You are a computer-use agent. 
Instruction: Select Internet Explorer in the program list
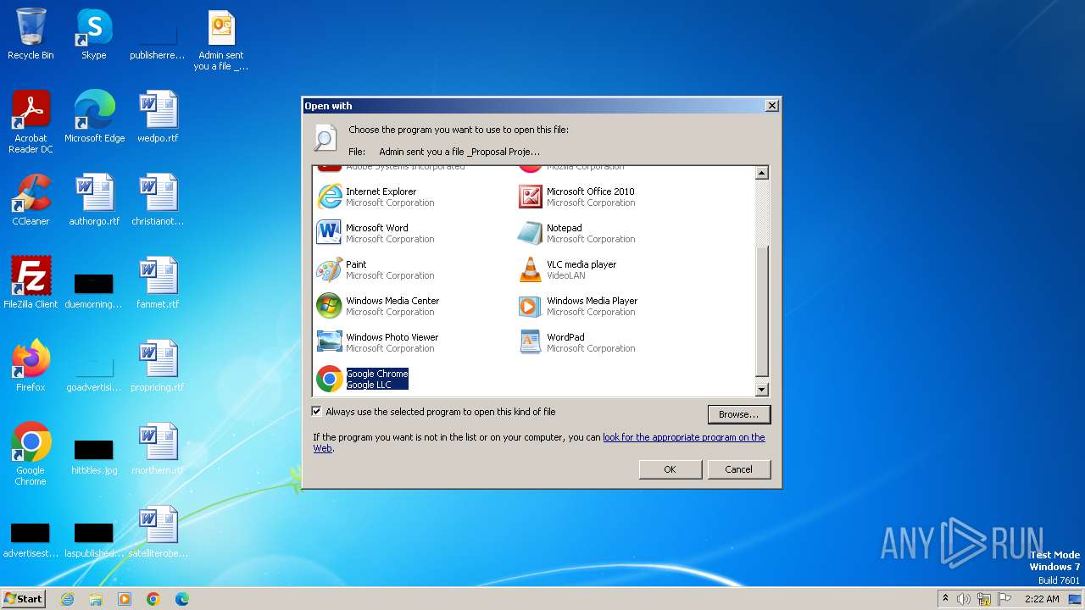coord(375,197)
